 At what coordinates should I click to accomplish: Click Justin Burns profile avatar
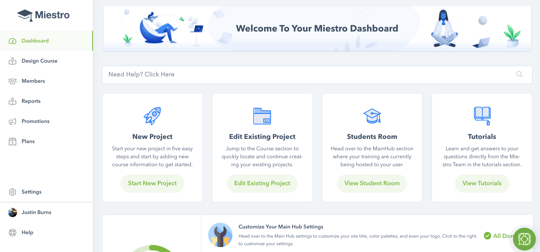13,213
